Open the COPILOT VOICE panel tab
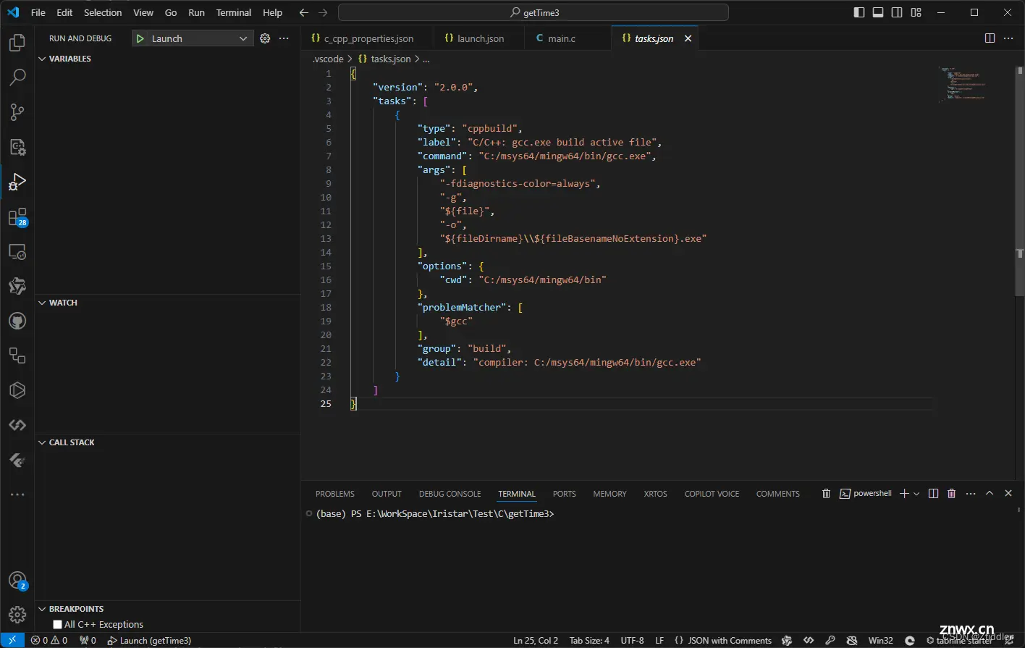This screenshot has width=1025, height=648. pyautogui.click(x=712, y=494)
